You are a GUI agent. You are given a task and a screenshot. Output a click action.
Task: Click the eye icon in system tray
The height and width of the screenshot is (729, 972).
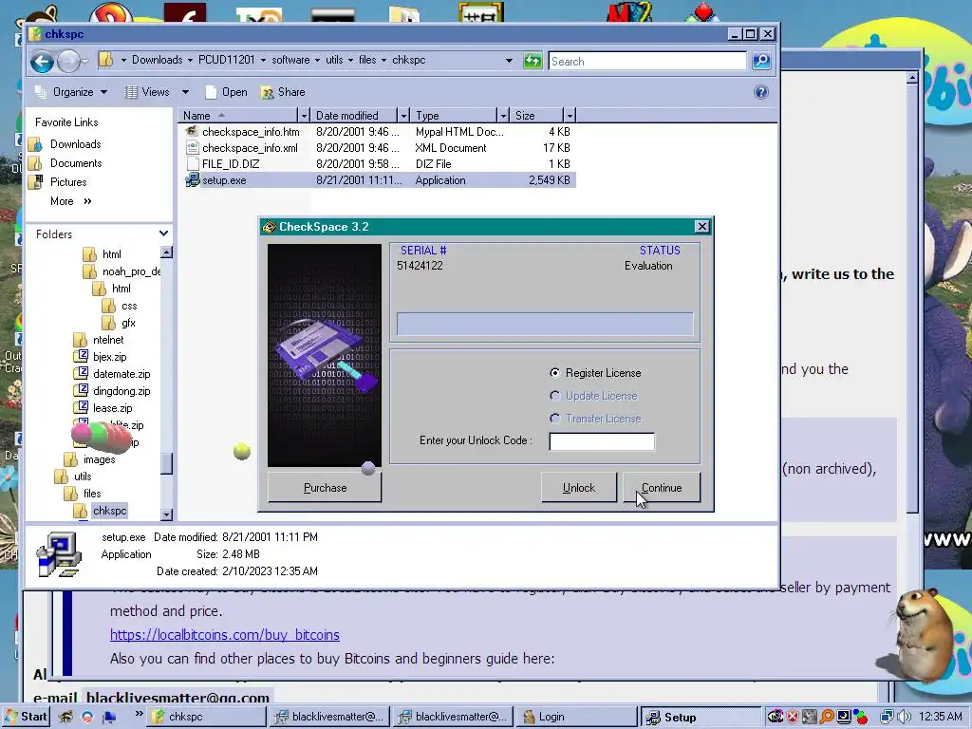point(775,717)
